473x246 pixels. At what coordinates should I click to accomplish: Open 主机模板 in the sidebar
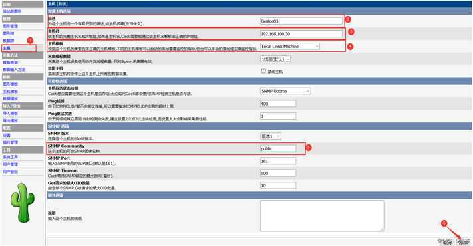[x=11, y=92]
